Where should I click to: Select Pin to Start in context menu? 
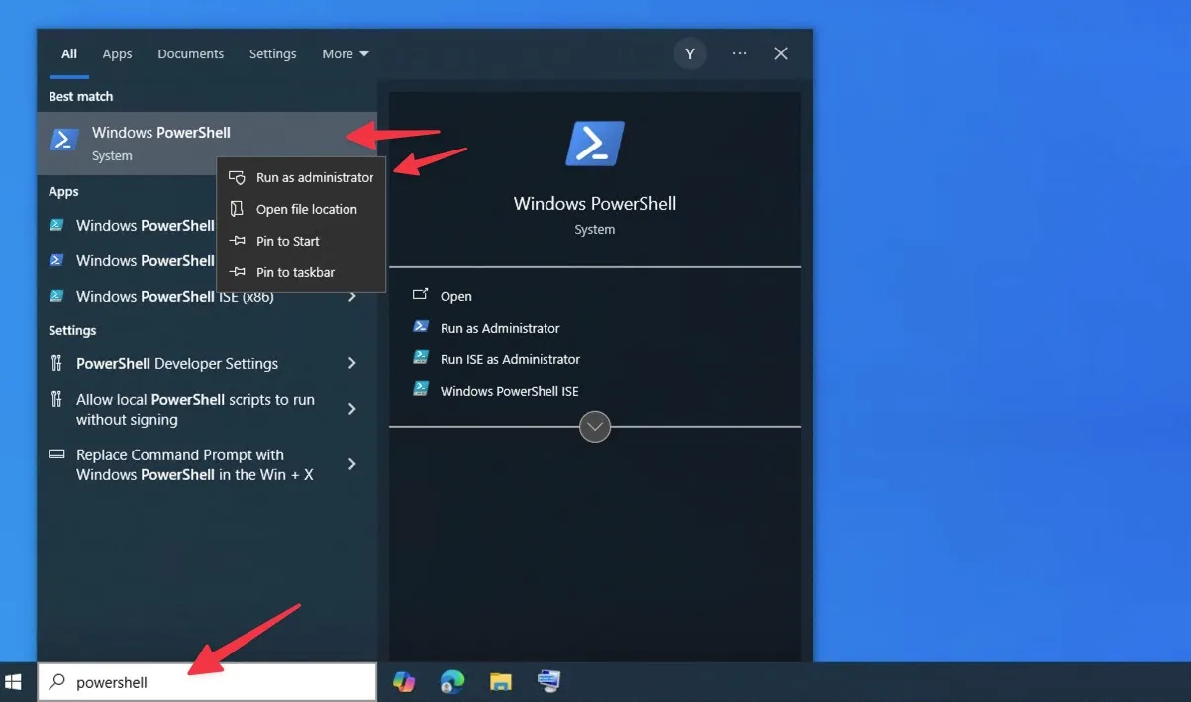pos(301,242)
